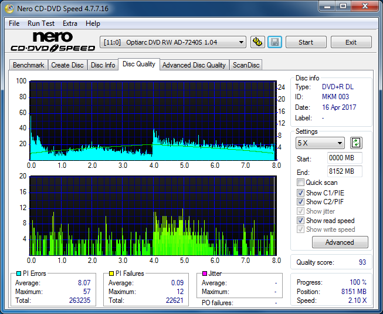Click PI Failures total value 22621
Viewport: 383px width, 314px height.
point(175,300)
